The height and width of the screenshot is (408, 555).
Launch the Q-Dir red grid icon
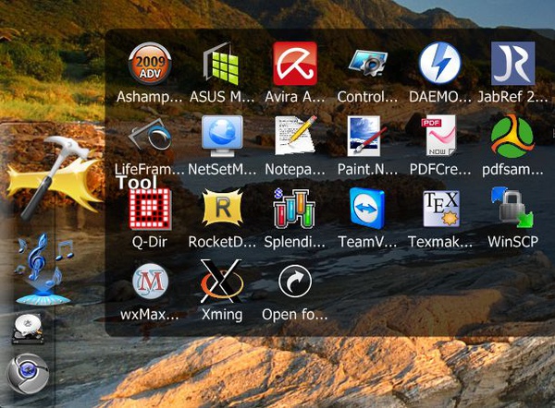150,209
